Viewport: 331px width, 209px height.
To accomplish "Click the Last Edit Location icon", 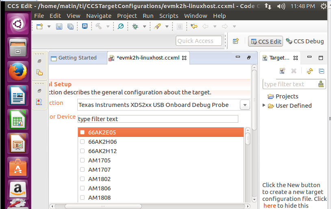I will click(x=194, y=26).
